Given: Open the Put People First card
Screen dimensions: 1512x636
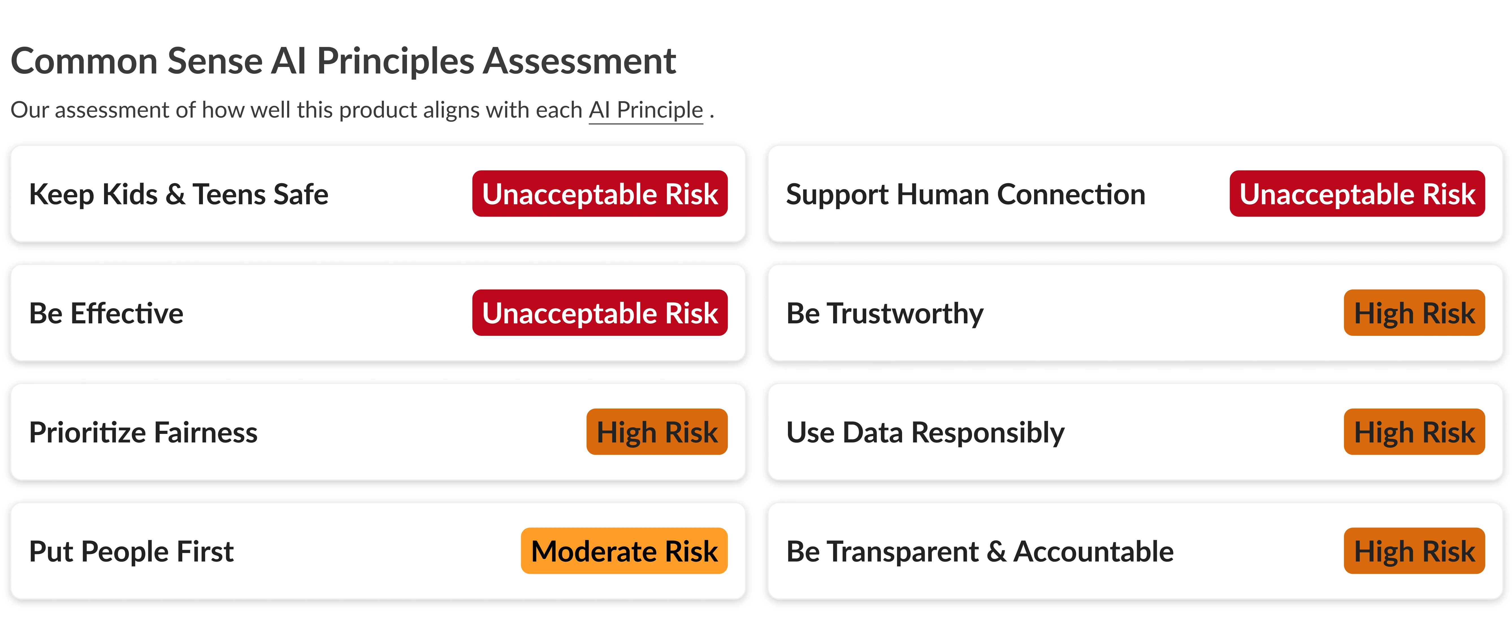Looking at the screenshot, I should click(378, 551).
